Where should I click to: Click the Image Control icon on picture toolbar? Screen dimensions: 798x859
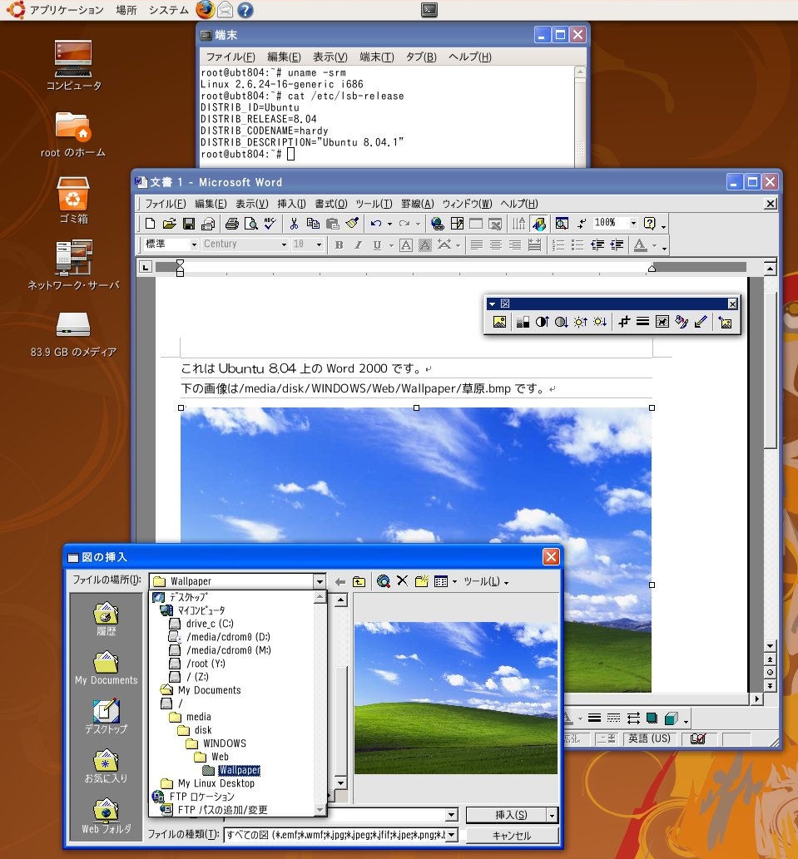click(x=523, y=322)
